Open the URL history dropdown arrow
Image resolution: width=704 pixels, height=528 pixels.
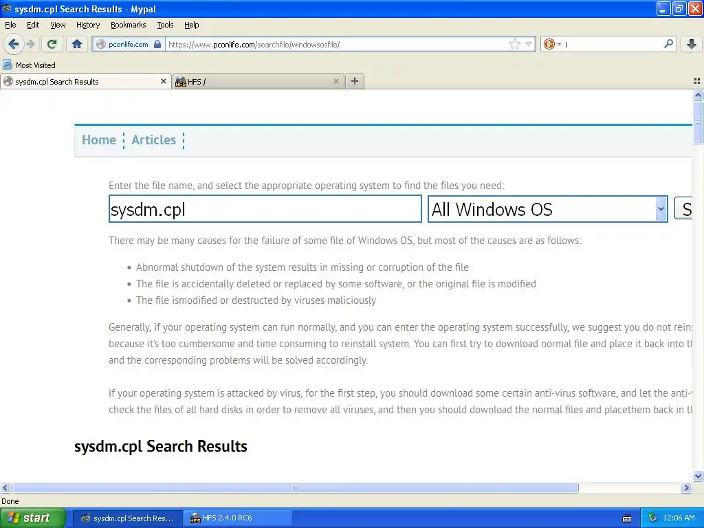pos(529,44)
